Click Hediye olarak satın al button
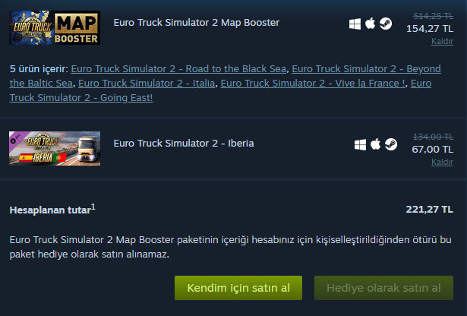This screenshot has width=467, height=316. (x=383, y=288)
